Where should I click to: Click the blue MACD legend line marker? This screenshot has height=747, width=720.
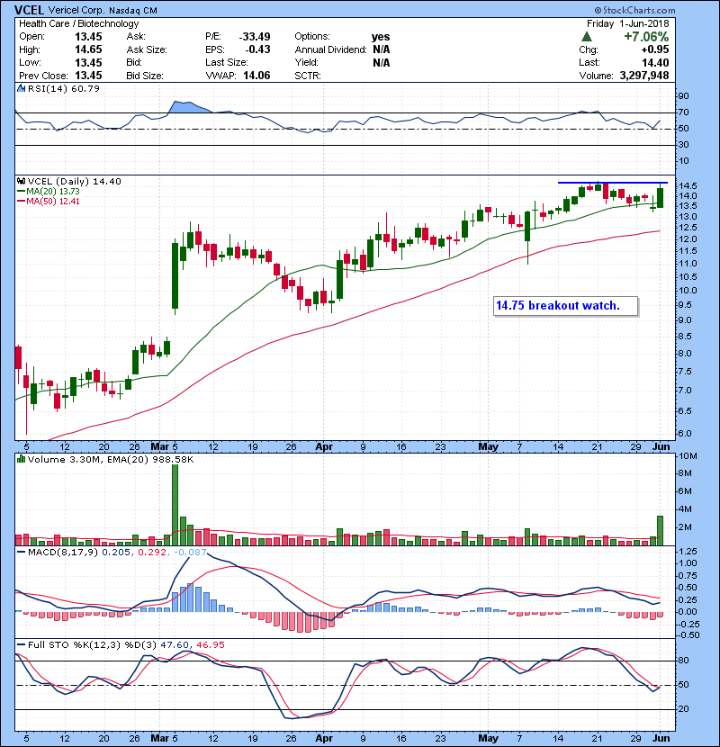(21, 553)
